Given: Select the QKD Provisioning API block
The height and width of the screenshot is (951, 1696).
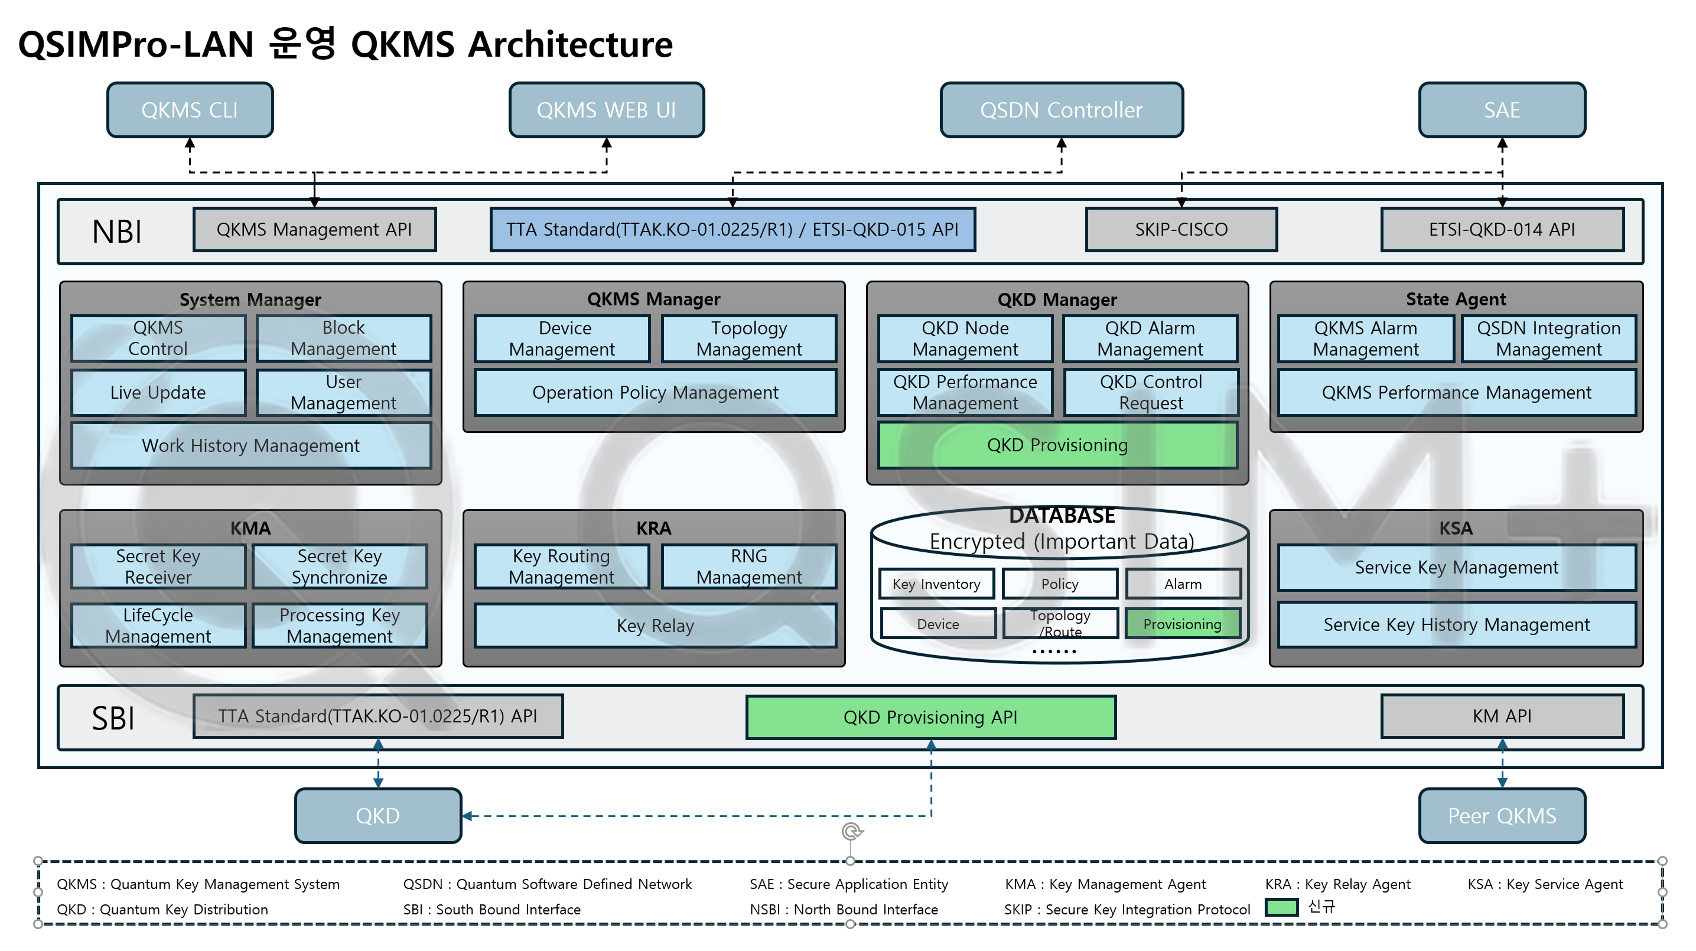Looking at the screenshot, I should 930,717.
